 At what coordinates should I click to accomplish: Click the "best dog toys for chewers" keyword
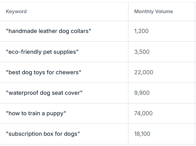pos(44,72)
